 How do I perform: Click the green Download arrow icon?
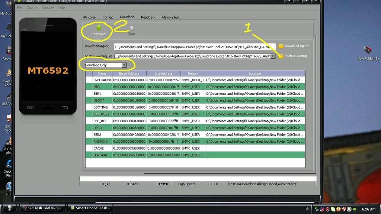click(x=99, y=28)
